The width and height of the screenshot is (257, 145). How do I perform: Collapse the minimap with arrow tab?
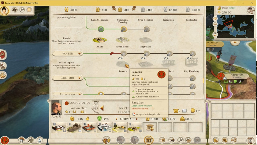coord(235,43)
